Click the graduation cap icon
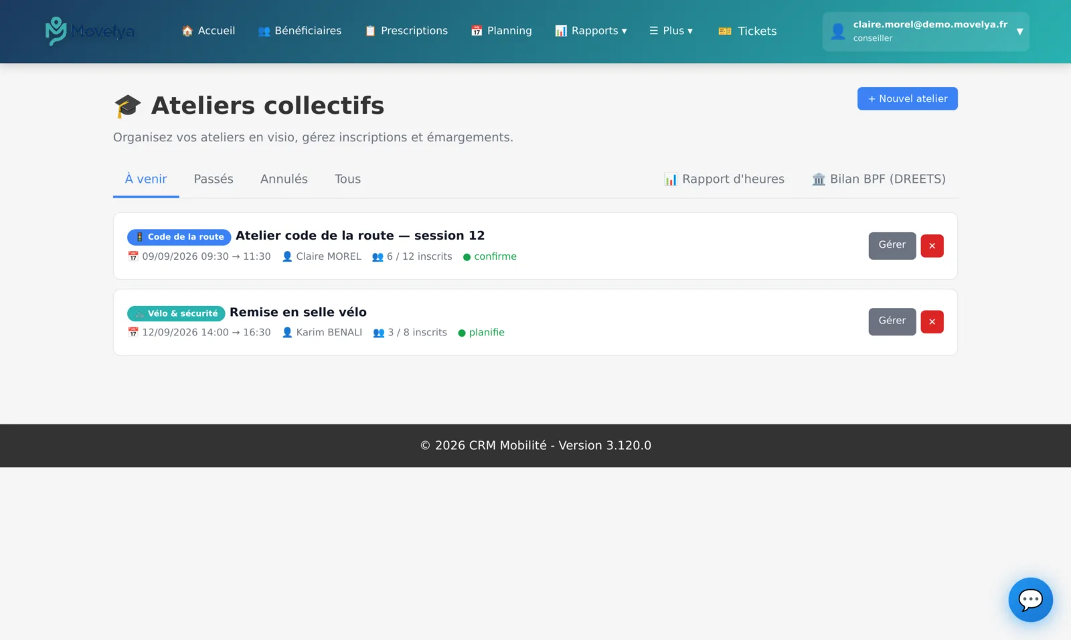Image resolution: width=1071 pixels, height=640 pixels. (x=128, y=106)
